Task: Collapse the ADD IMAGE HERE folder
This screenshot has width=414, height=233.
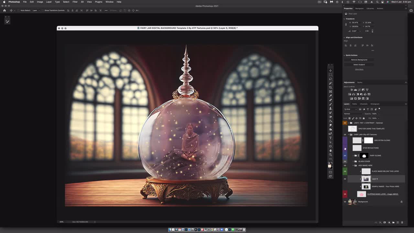Action: pos(353,165)
